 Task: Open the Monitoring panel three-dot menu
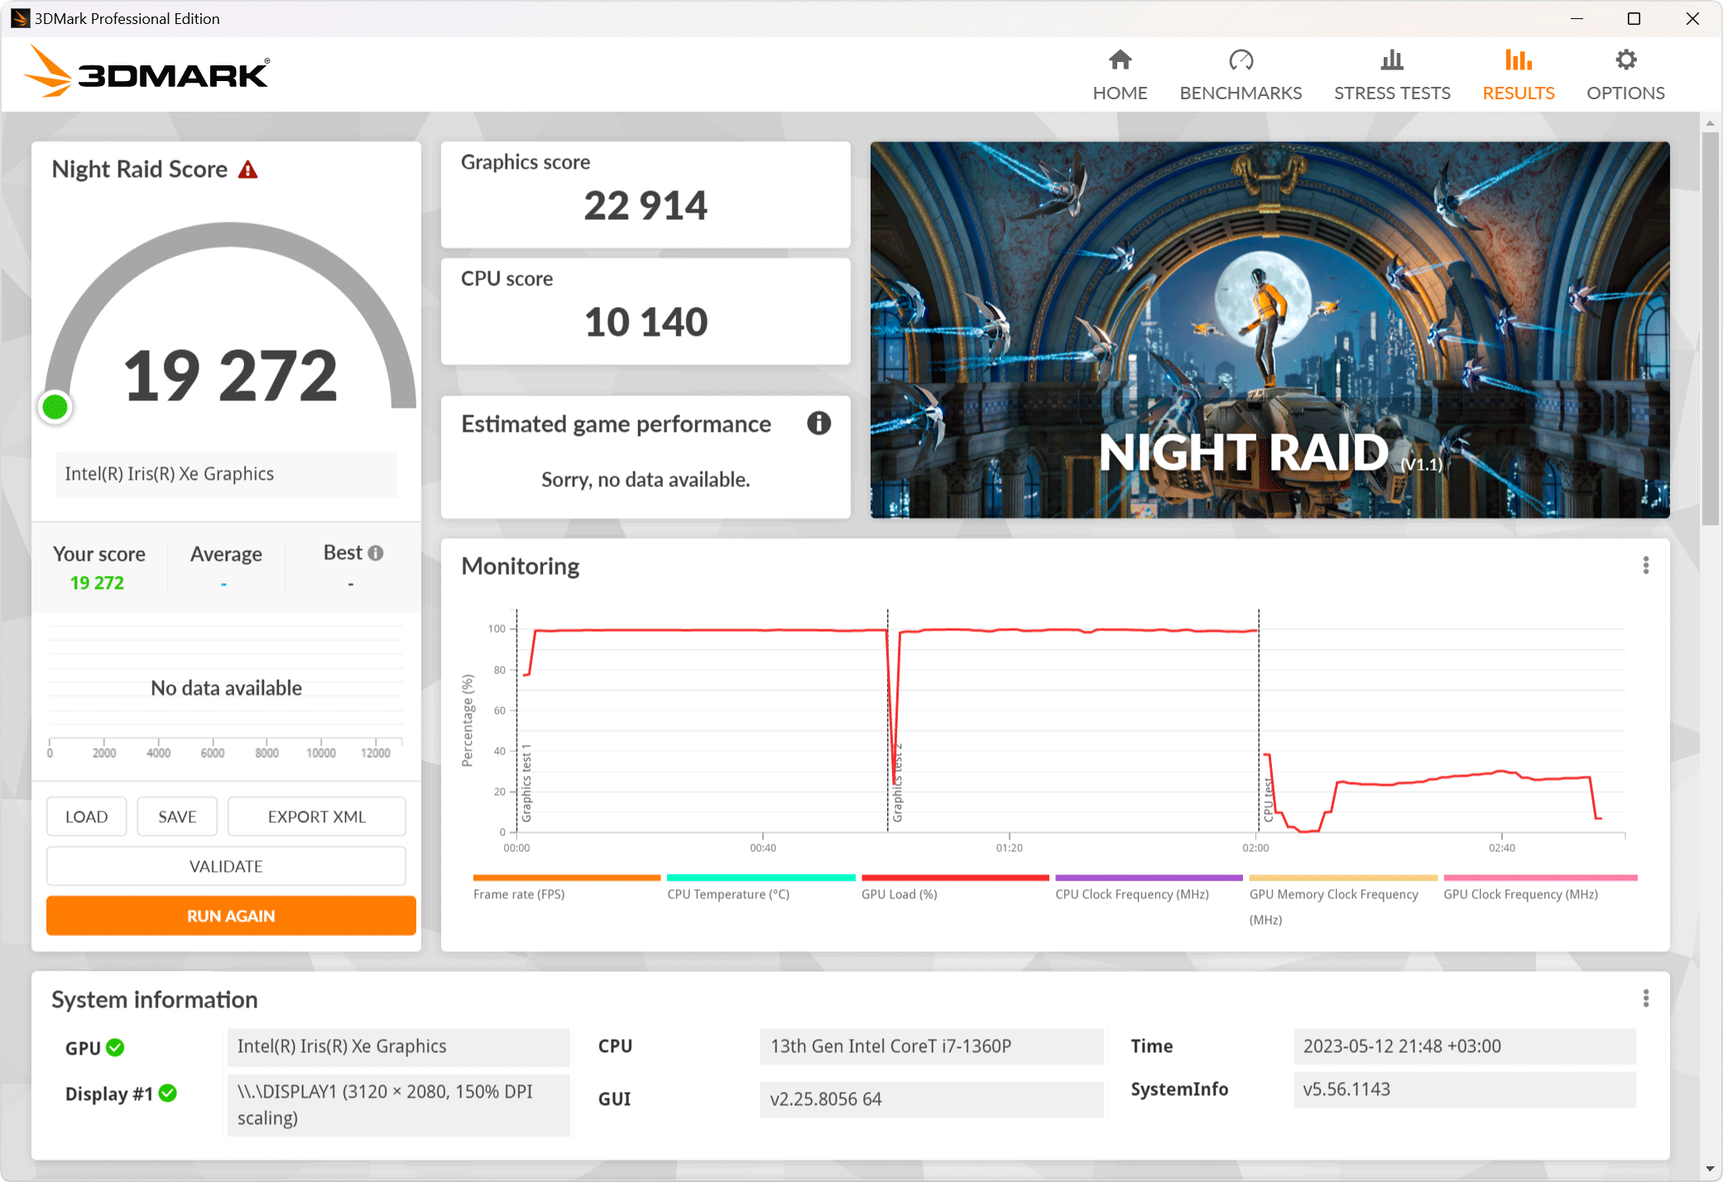pyautogui.click(x=1645, y=566)
